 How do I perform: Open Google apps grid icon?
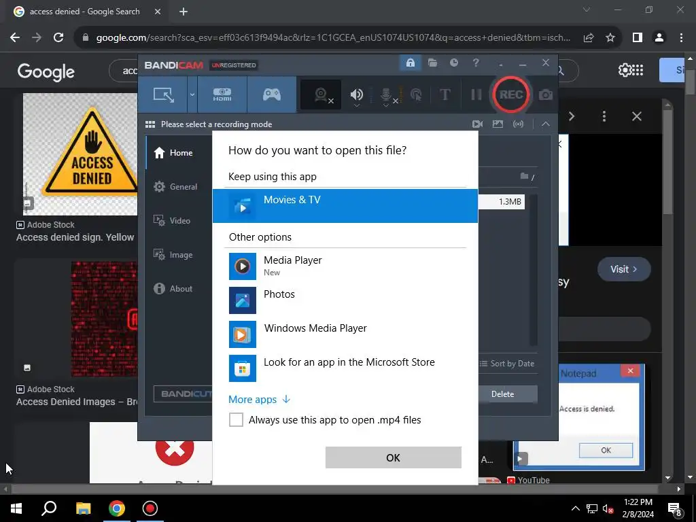638,70
